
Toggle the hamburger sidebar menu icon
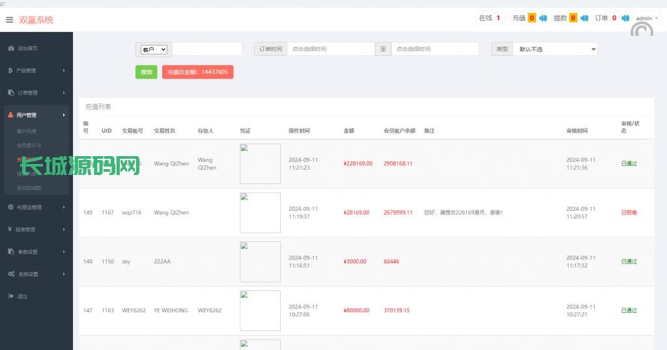pos(9,20)
